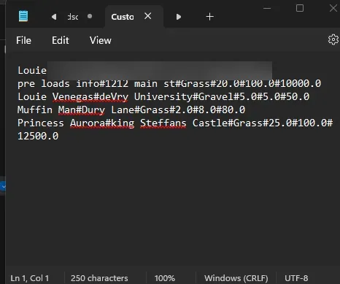The width and height of the screenshot is (340, 284).
Task: Close the Notepad window
Action: [x=333, y=8]
